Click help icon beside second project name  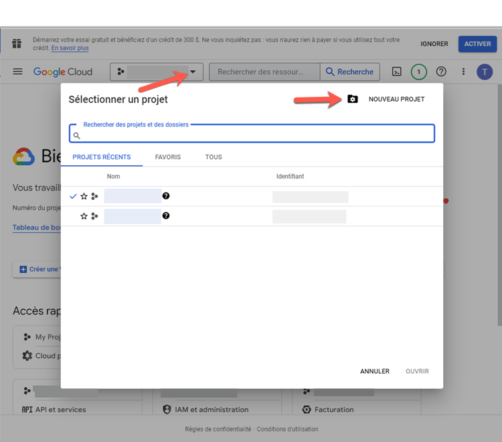pos(166,215)
